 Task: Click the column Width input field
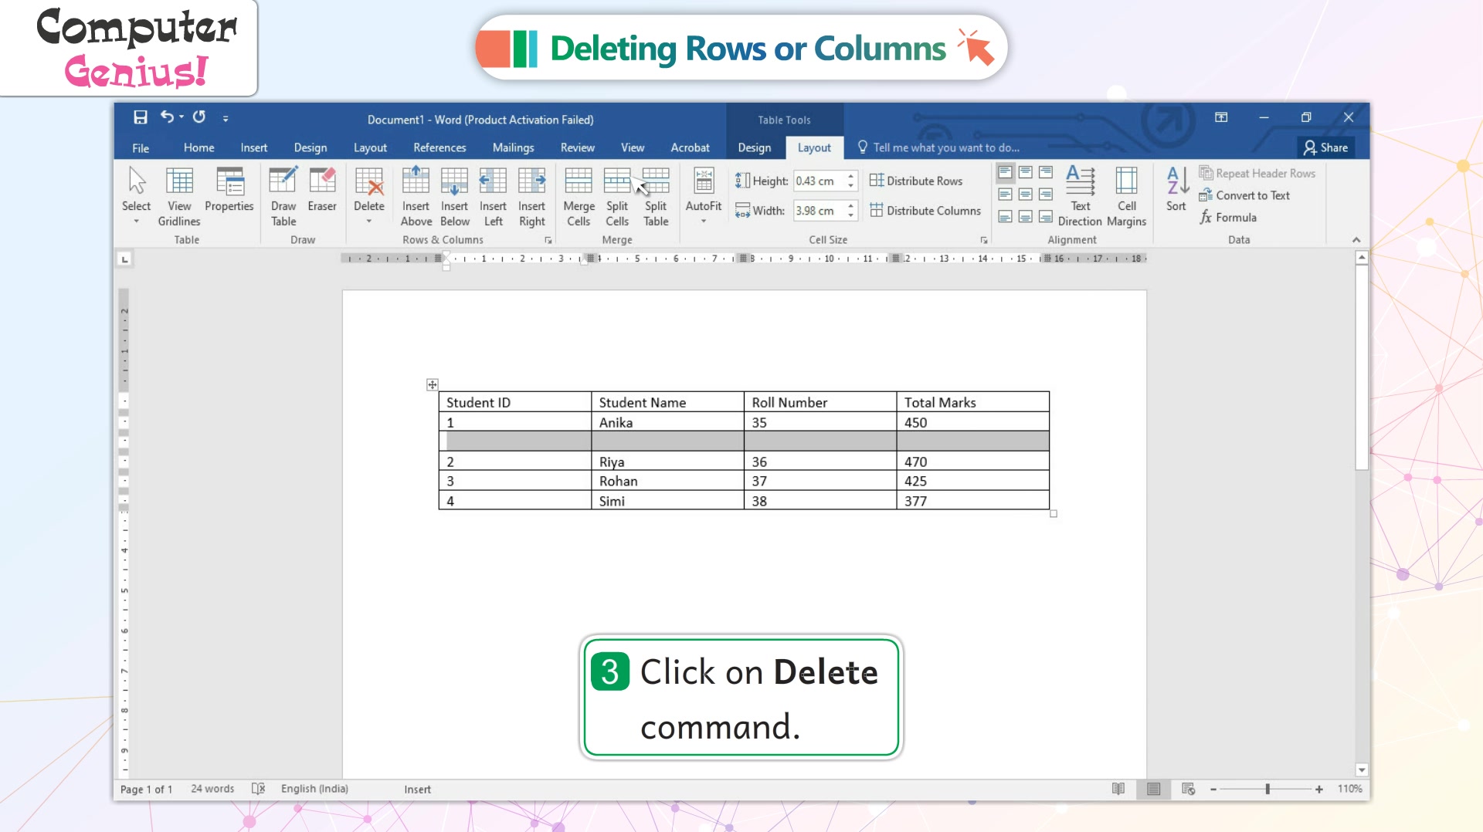(x=819, y=211)
